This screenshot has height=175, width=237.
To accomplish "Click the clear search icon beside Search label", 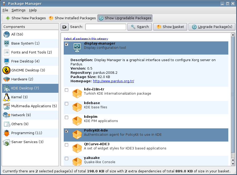I will coord(65,27).
